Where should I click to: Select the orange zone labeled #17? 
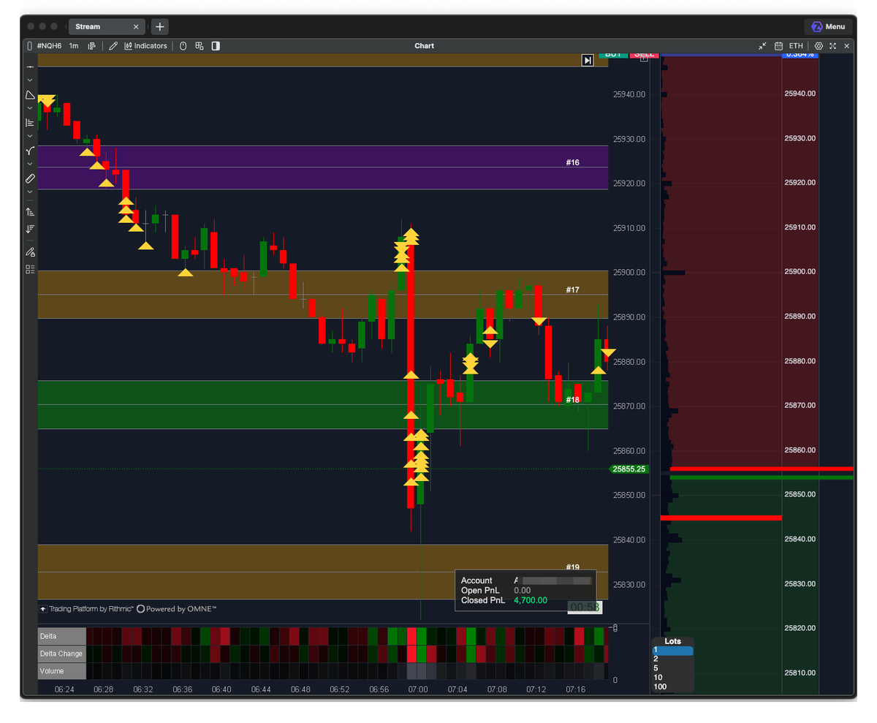coord(323,295)
